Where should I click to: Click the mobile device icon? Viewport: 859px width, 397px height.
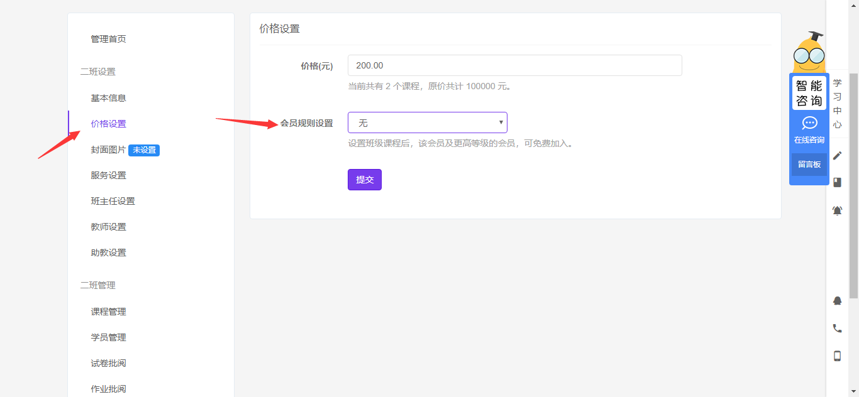(x=837, y=356)
